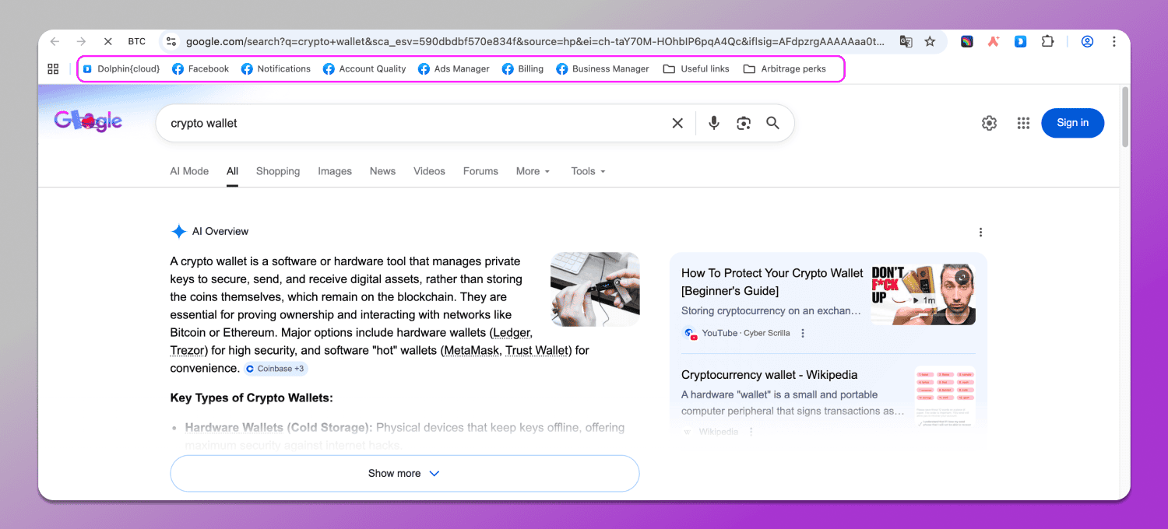Click the translate page icon in address bar
The height and width of the screenshot is (529, 1168).
[x=906, y=42]
